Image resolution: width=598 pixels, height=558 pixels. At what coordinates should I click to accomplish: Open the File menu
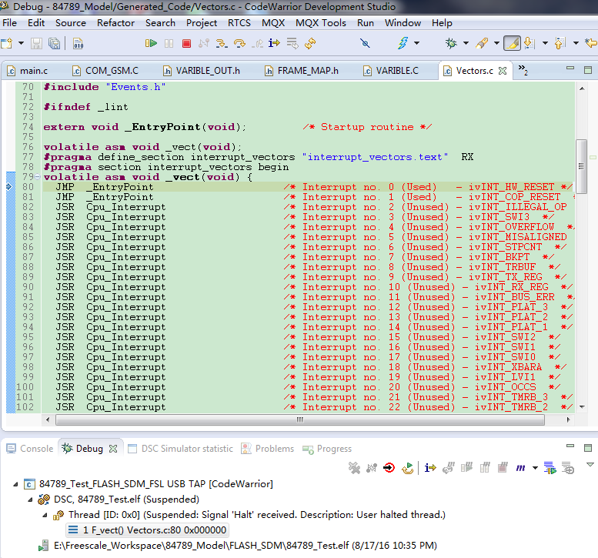tap(9, 23)
